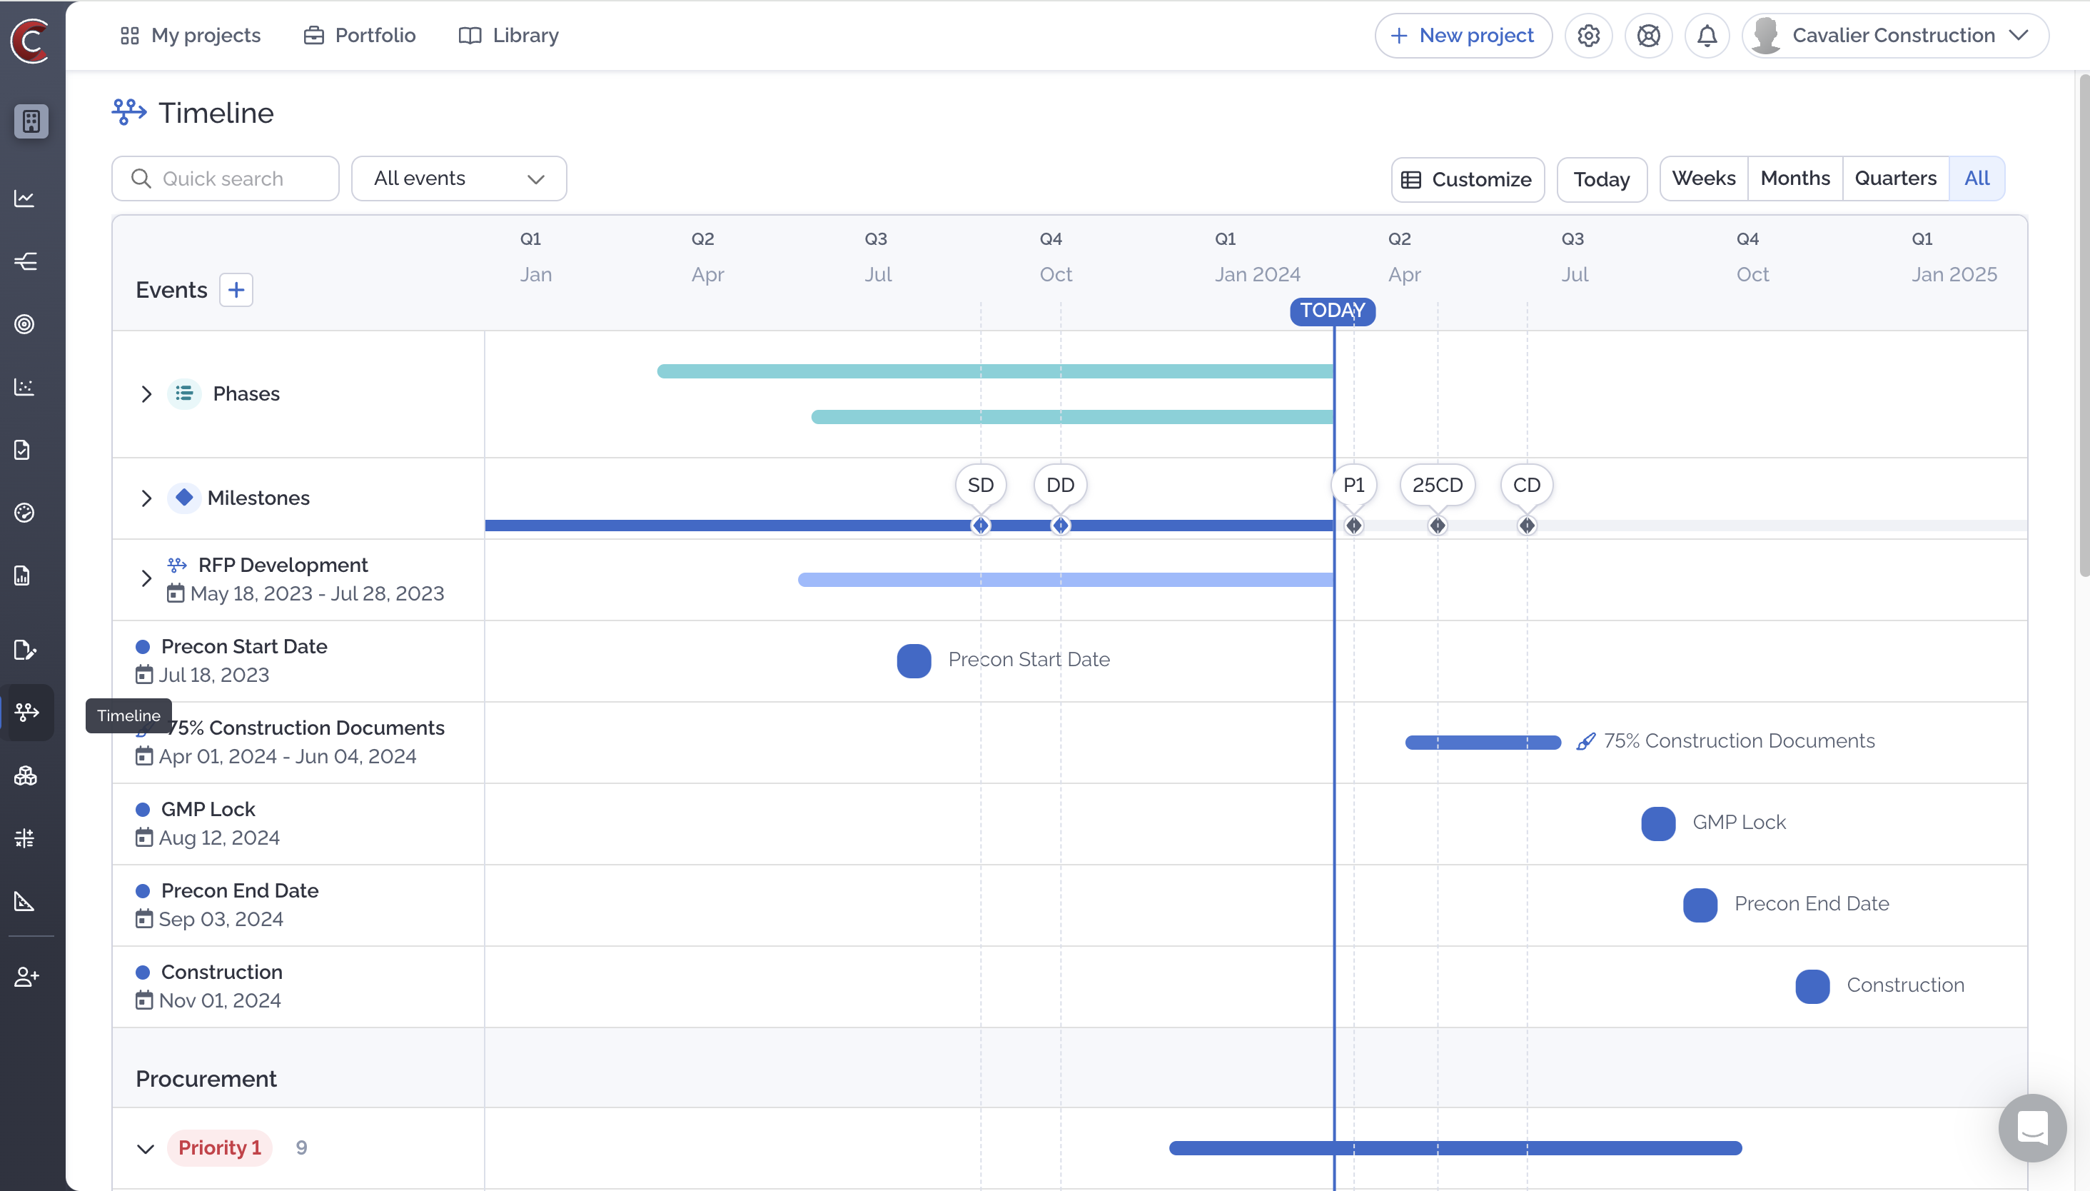The height and width of the screenshot is (1191, 2090).
Task: Open the All events dropdown
Action: (459, 179)
